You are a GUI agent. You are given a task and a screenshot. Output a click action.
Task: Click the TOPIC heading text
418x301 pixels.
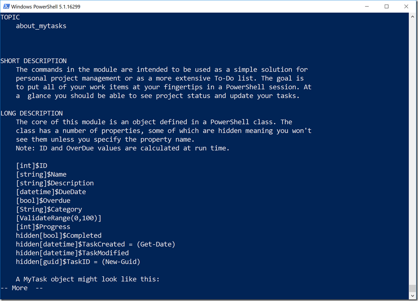coord(10,17)
